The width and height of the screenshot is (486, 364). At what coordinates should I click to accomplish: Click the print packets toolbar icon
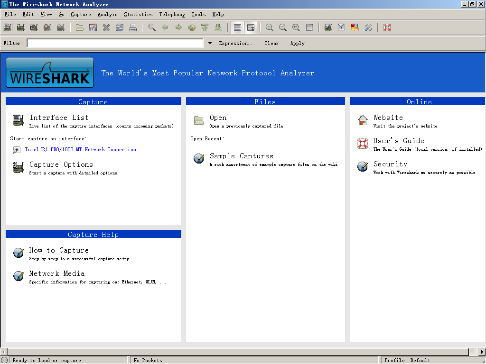point(133,27)
